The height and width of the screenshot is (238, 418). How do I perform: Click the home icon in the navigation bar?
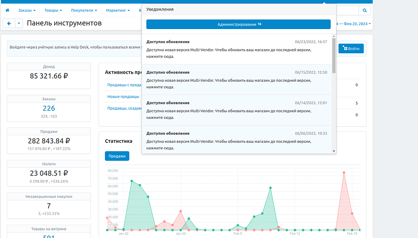click(x=7, y=10)
